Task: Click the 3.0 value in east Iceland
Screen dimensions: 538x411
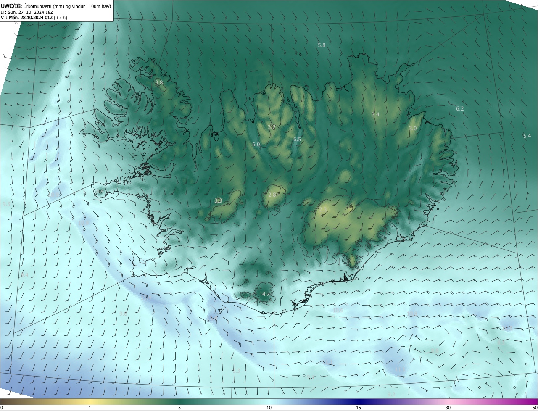Action: pos(413,128)
